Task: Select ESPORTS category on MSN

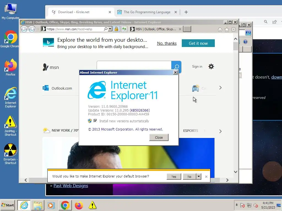Action: pyautogui.click(x=191, y=131)
